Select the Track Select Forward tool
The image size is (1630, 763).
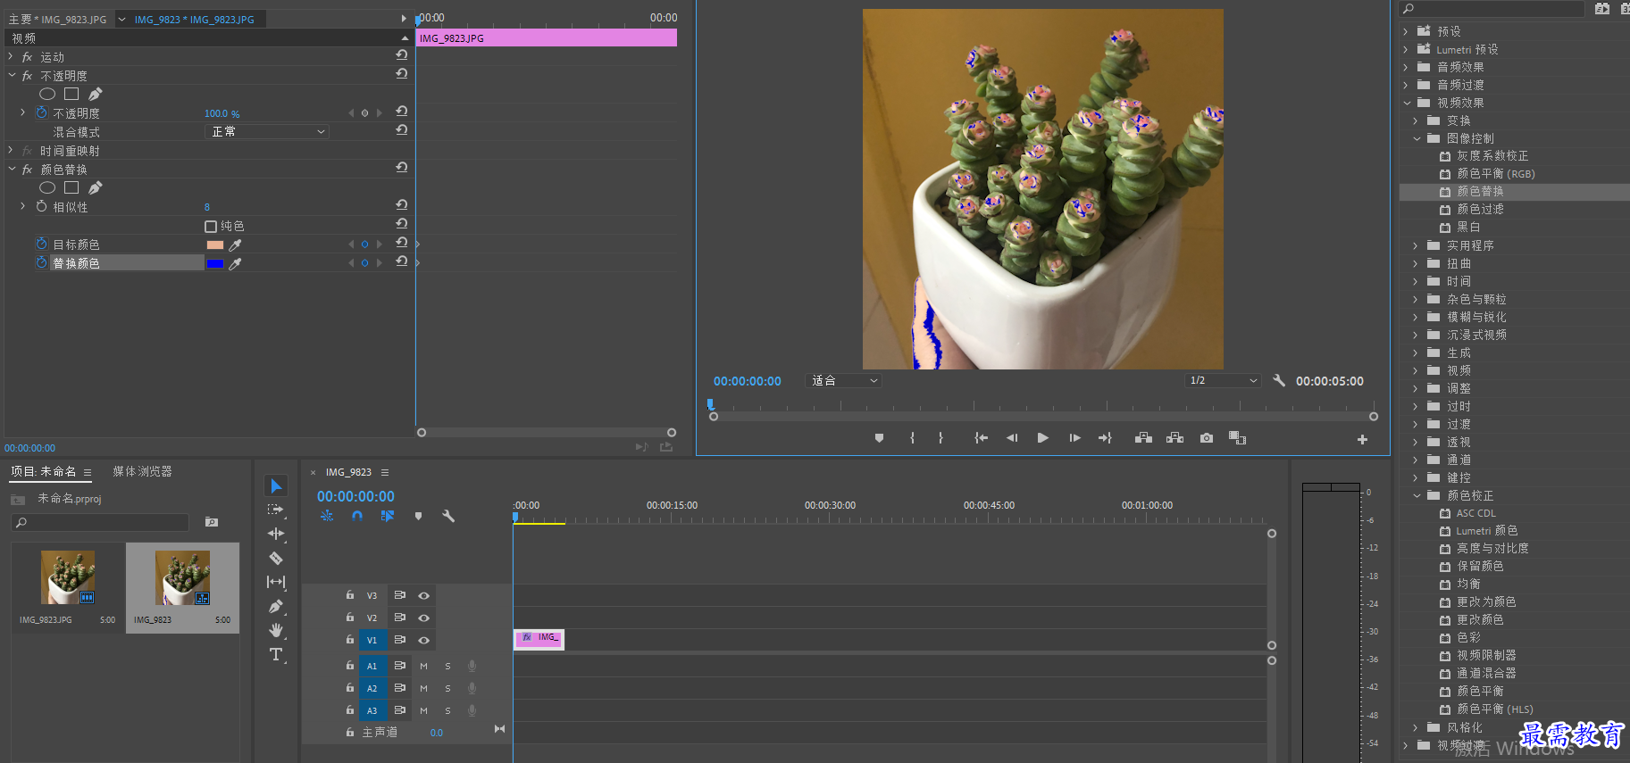tap(276, 510)
